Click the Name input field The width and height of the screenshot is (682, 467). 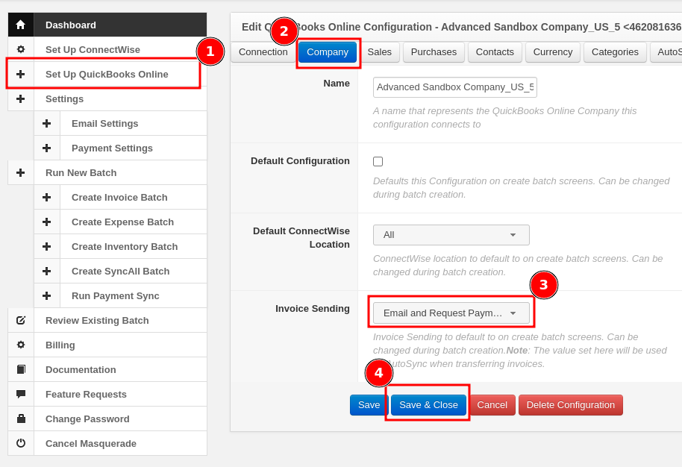point(455,87)
